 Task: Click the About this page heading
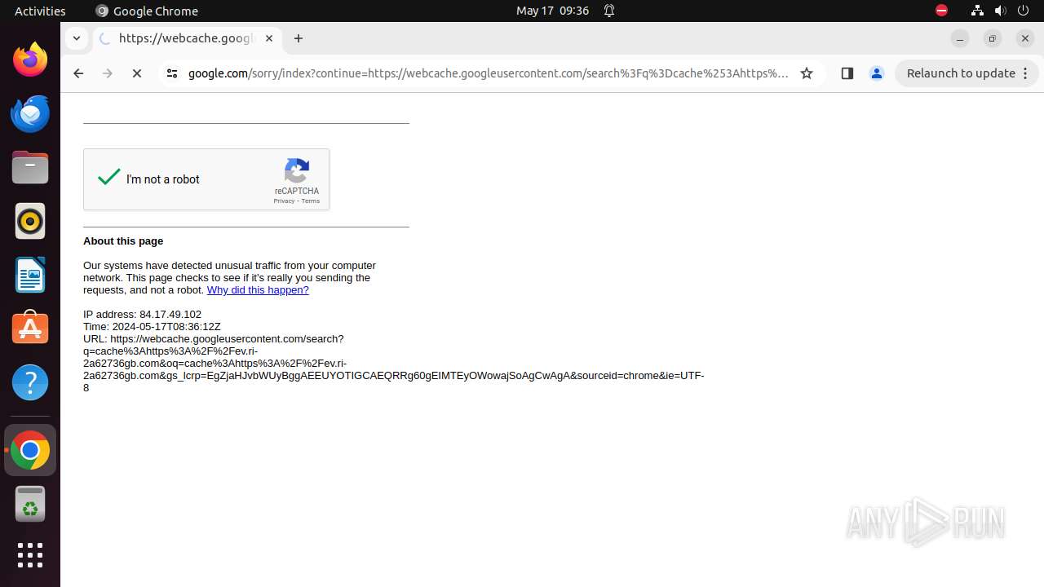pos(123,241)
